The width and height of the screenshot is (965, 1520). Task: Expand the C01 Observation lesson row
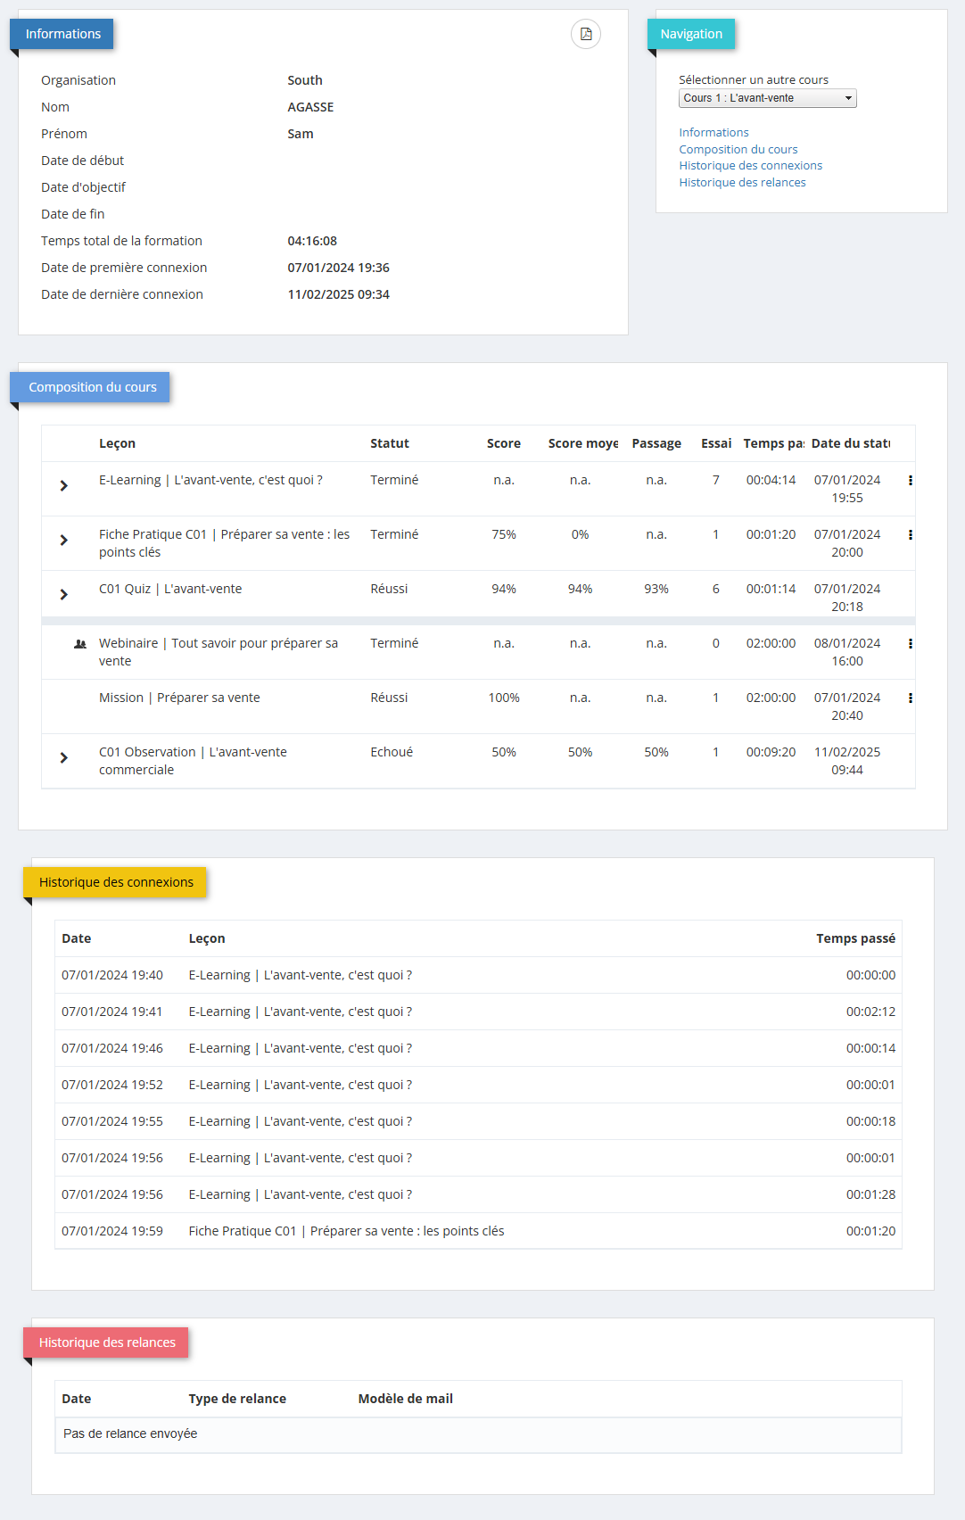click(x=64, y=758)
